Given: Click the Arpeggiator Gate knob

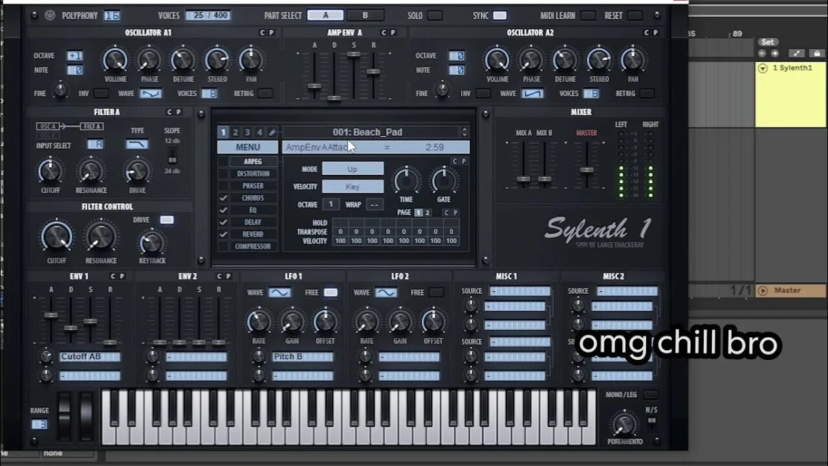Looking at the screenshot, I should click(444, 180).
